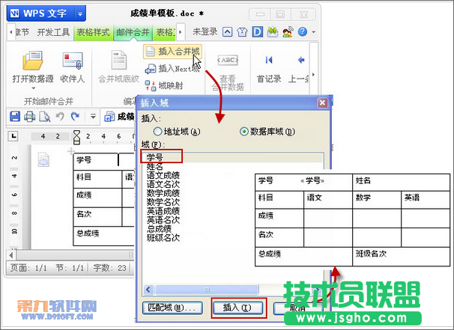Click the Save floppy disk icon

(15, 117)
